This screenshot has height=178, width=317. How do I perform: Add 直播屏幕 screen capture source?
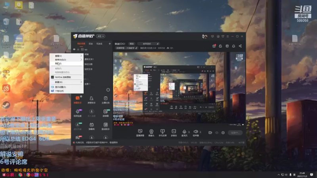point(140,133)
